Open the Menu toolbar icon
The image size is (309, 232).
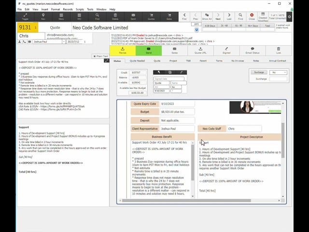(x=61, y=16)
